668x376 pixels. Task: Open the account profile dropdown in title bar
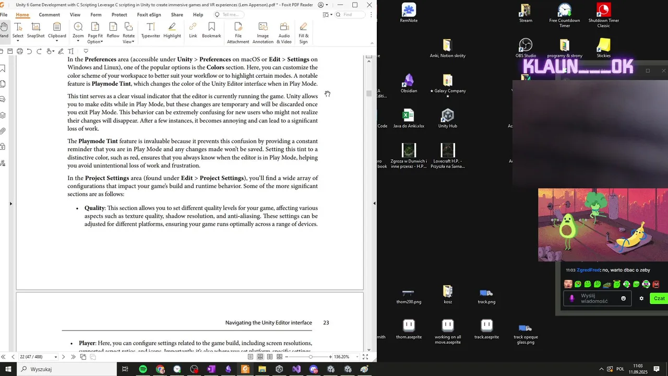(x=323, y=5)
